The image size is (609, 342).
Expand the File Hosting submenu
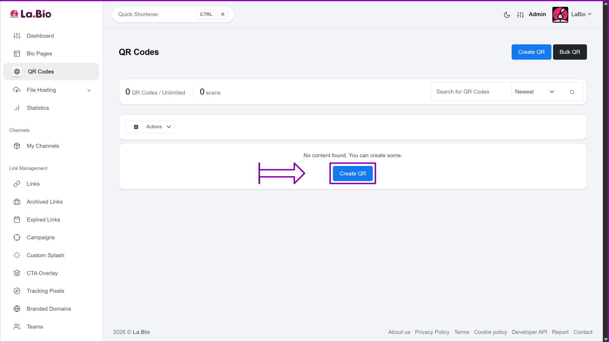click(89, 90)
